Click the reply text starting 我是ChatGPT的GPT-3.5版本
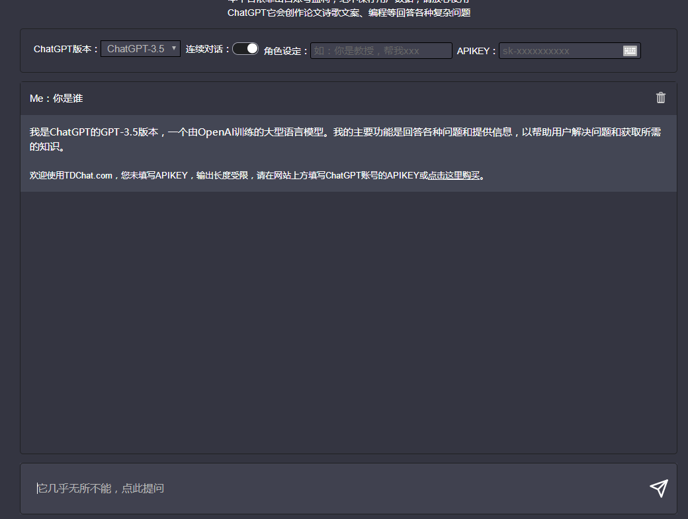This screenshot has width=688, height=519. click(345, 139)
